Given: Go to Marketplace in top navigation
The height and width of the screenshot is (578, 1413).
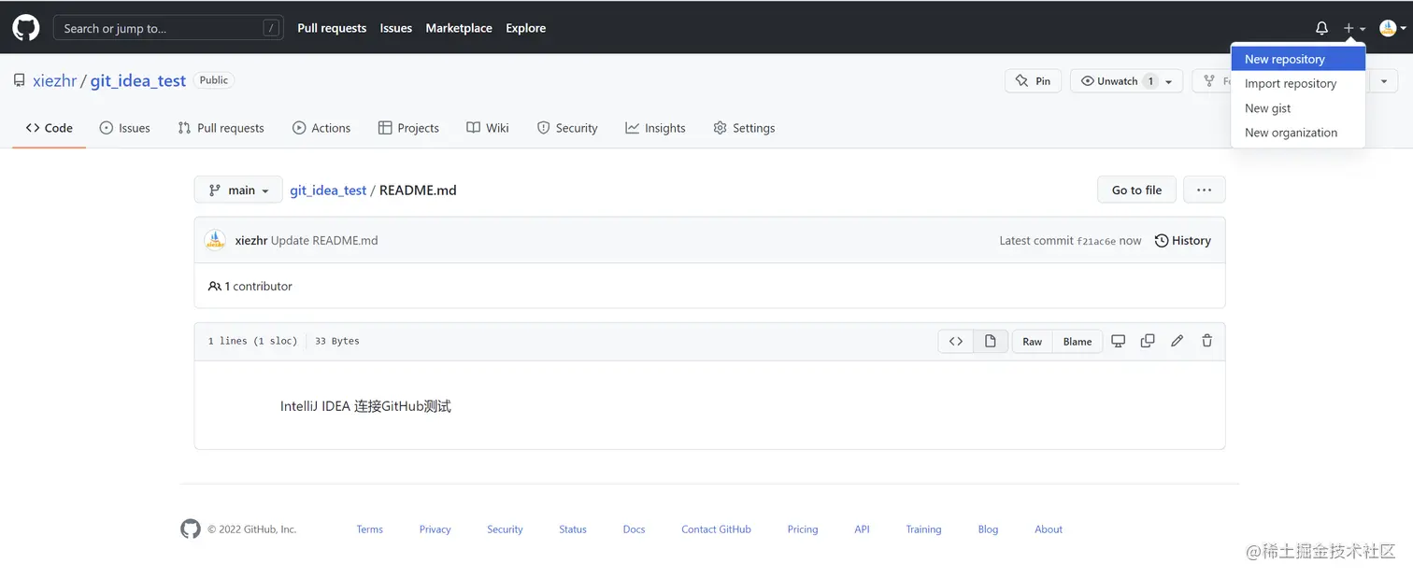Looking at the screenshot, I should [x=459, y=28].
